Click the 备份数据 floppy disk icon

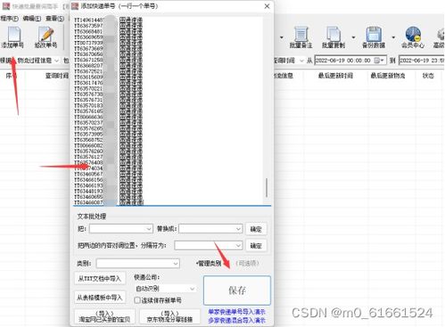click(x=374, y=37)
